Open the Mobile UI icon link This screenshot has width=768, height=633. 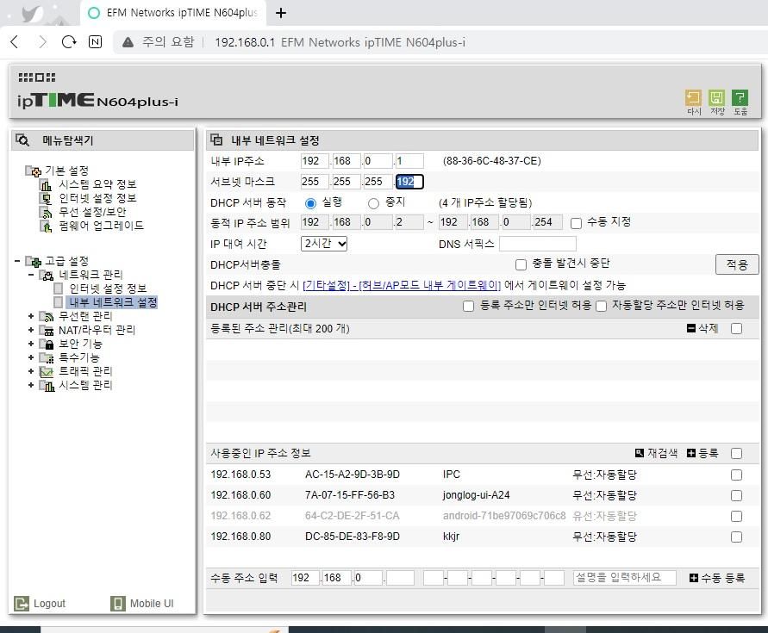pos(118,604)
